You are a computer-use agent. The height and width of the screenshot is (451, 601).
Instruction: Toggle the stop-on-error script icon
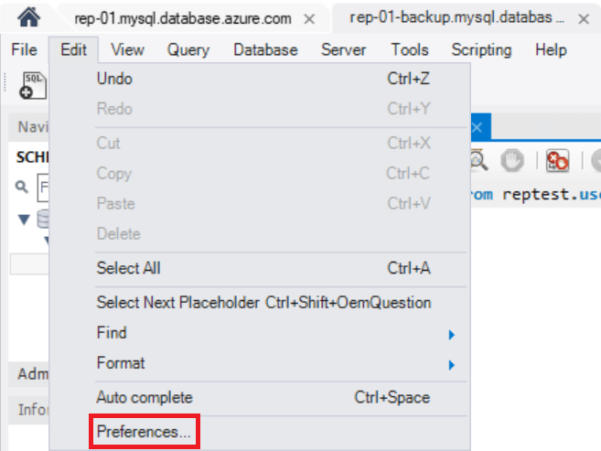point(557,161)
